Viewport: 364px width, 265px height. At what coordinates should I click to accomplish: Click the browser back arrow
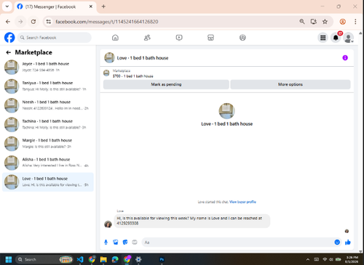8,22
